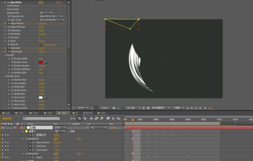Open the viewer magnification 100% dropdown
253x161 pixels.
tap(83, 108)
